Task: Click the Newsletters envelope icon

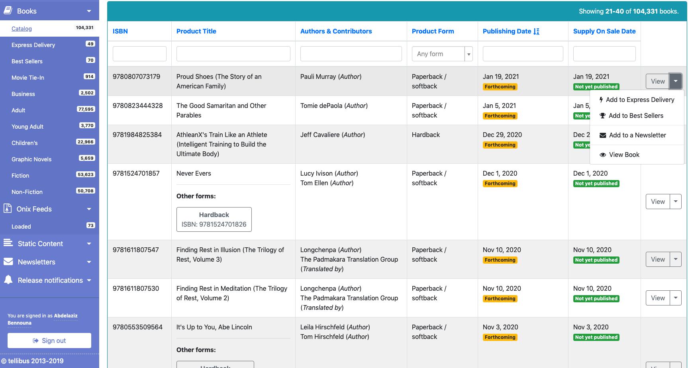Action: pyautogui.click(x=8, y=262)
